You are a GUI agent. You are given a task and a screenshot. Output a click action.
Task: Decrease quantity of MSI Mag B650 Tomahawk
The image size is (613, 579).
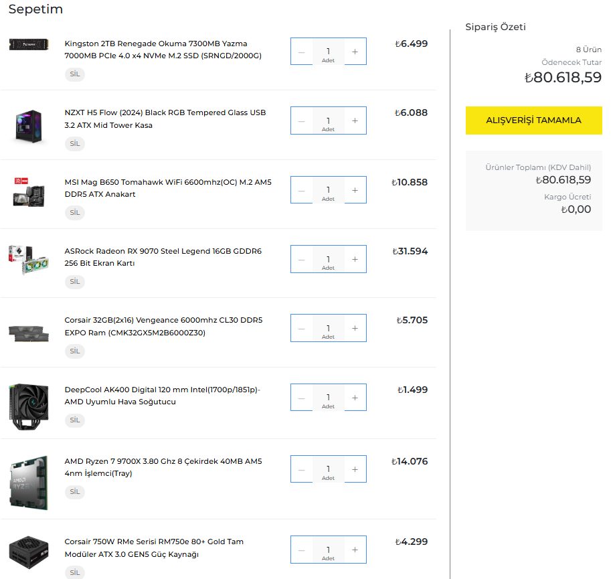pyautogui.click(x=302, y=190)
